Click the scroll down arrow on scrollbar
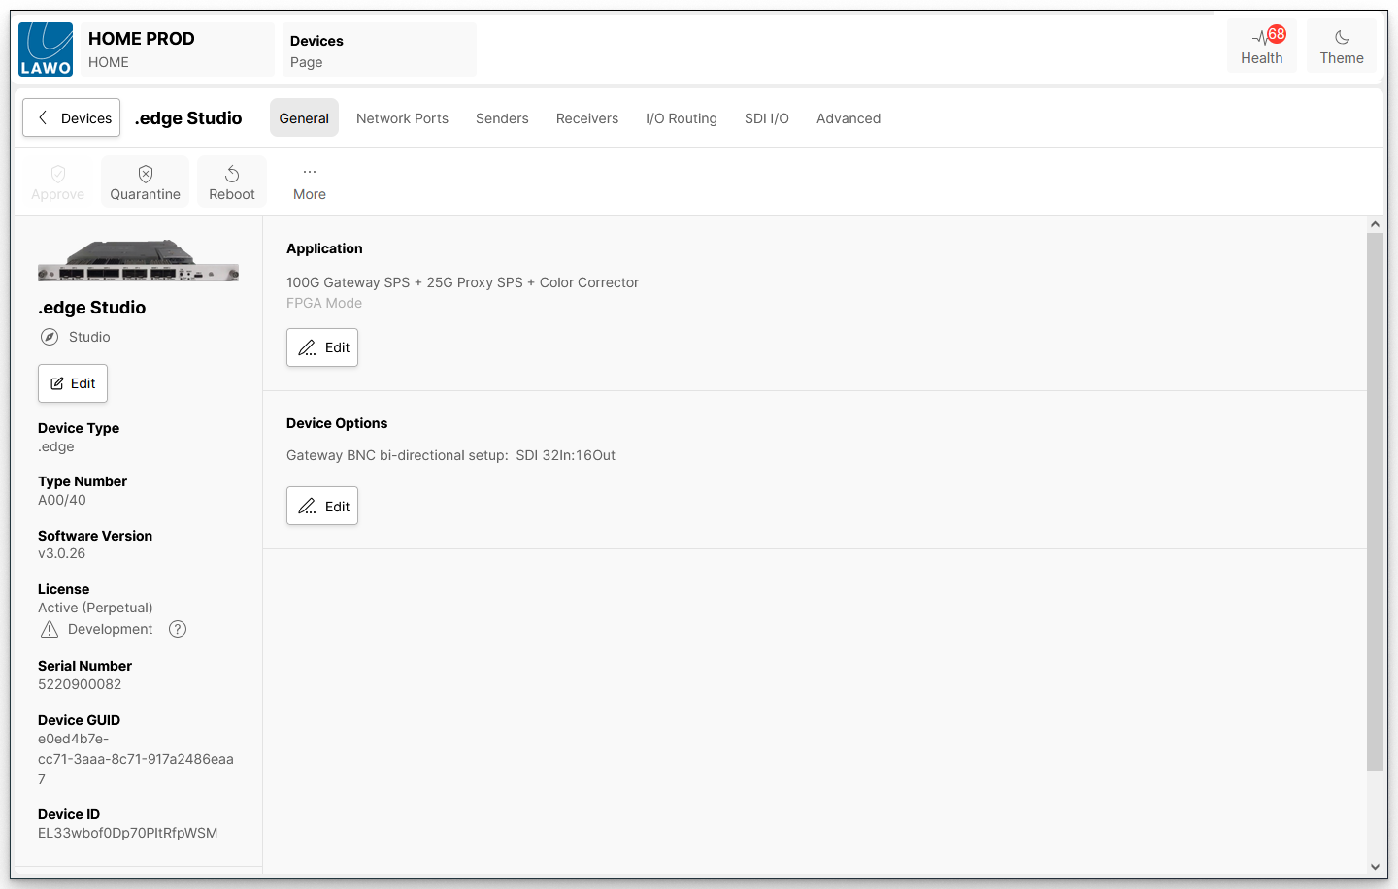Viewport: 1398px width, 889px height. click(x=1374, y=867)
